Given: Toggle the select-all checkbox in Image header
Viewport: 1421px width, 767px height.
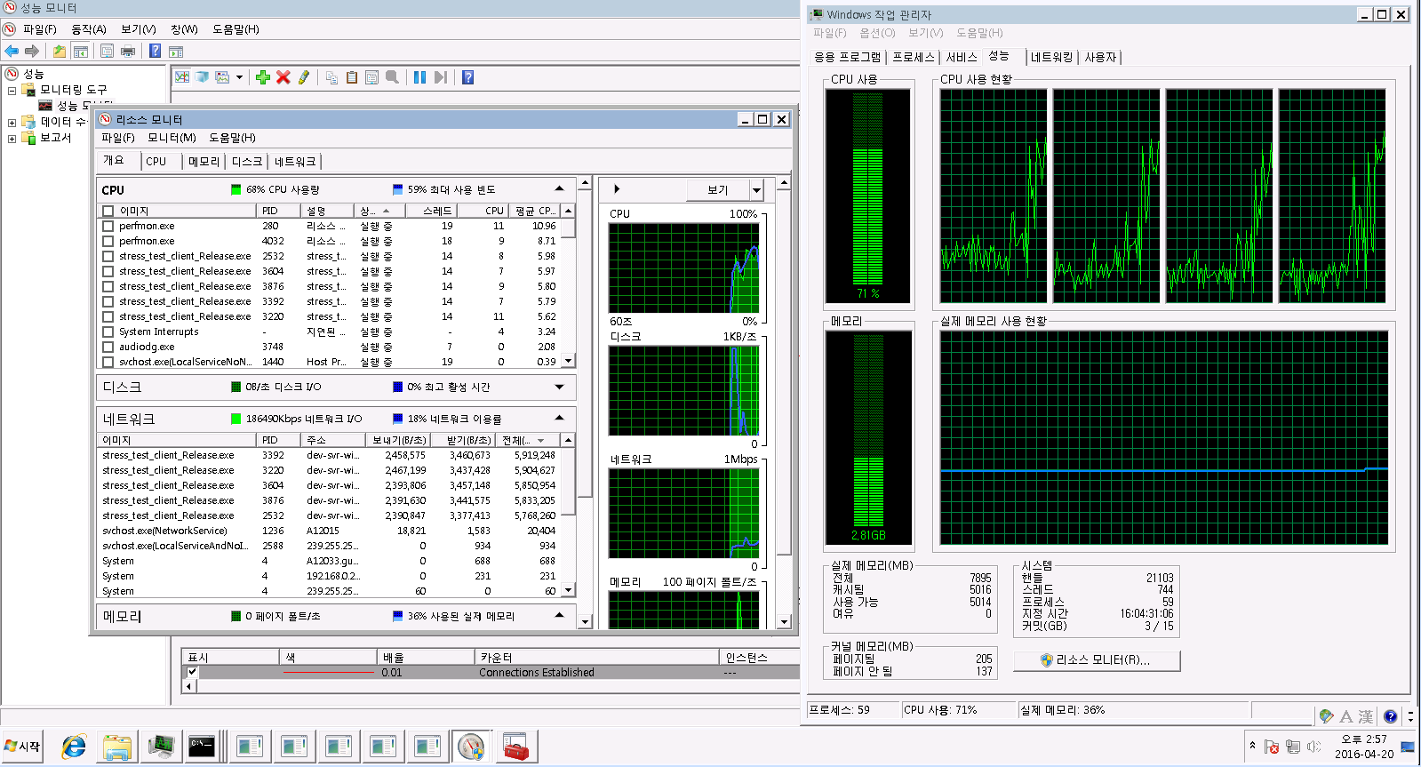Looking at the screenshot, I should 108,211.
